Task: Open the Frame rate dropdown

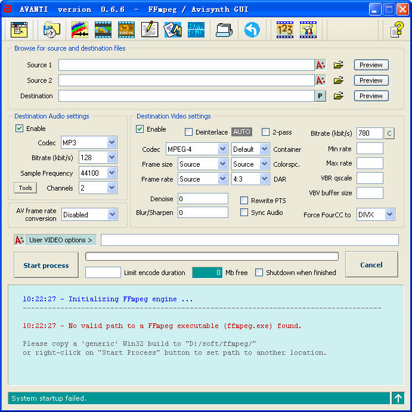Action: [x=203, y=179]
